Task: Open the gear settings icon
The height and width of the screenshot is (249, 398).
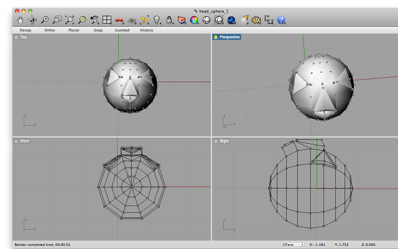Action: [256, 20]
